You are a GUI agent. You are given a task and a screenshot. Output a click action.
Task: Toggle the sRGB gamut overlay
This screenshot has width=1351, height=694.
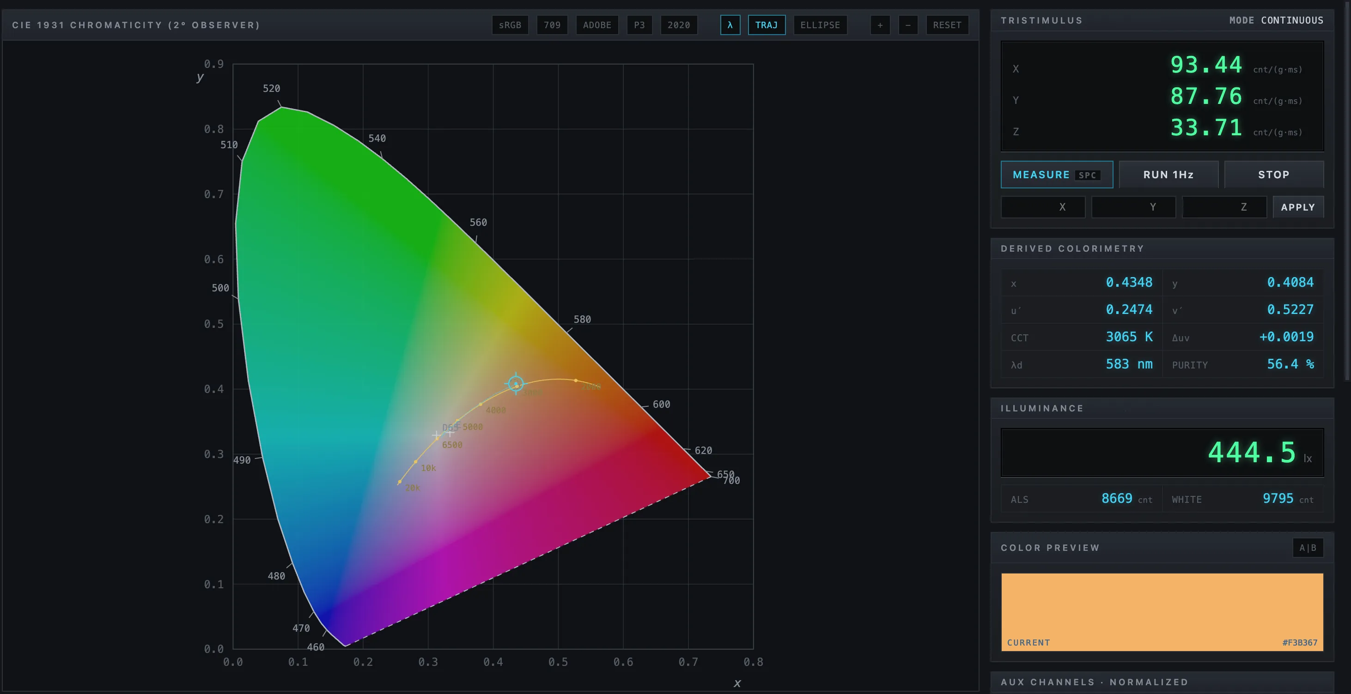[510, 25]
